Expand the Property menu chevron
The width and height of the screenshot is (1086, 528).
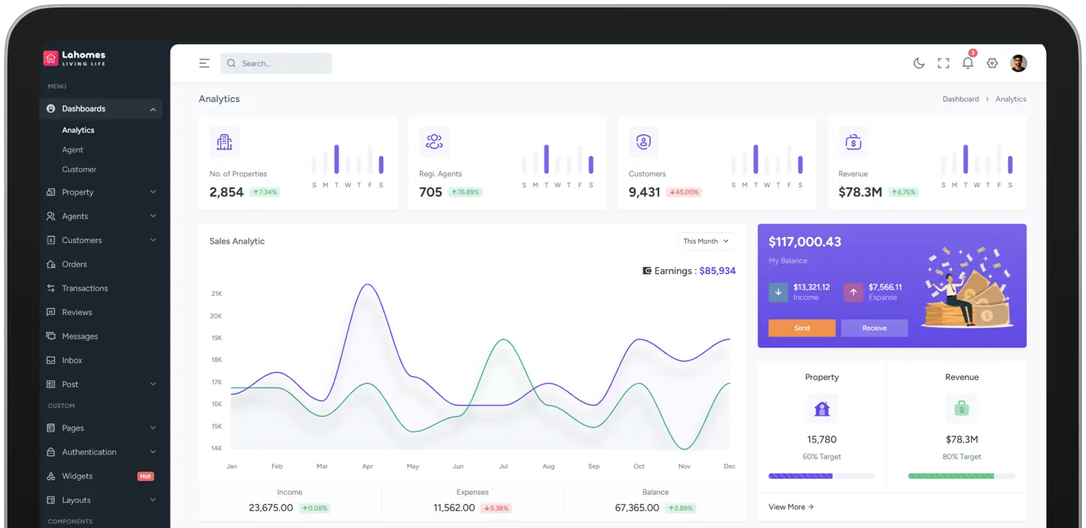click(x=153, y=192)
